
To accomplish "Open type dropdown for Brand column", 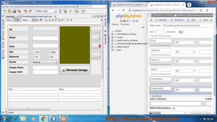I will click(x=185, y=71).
